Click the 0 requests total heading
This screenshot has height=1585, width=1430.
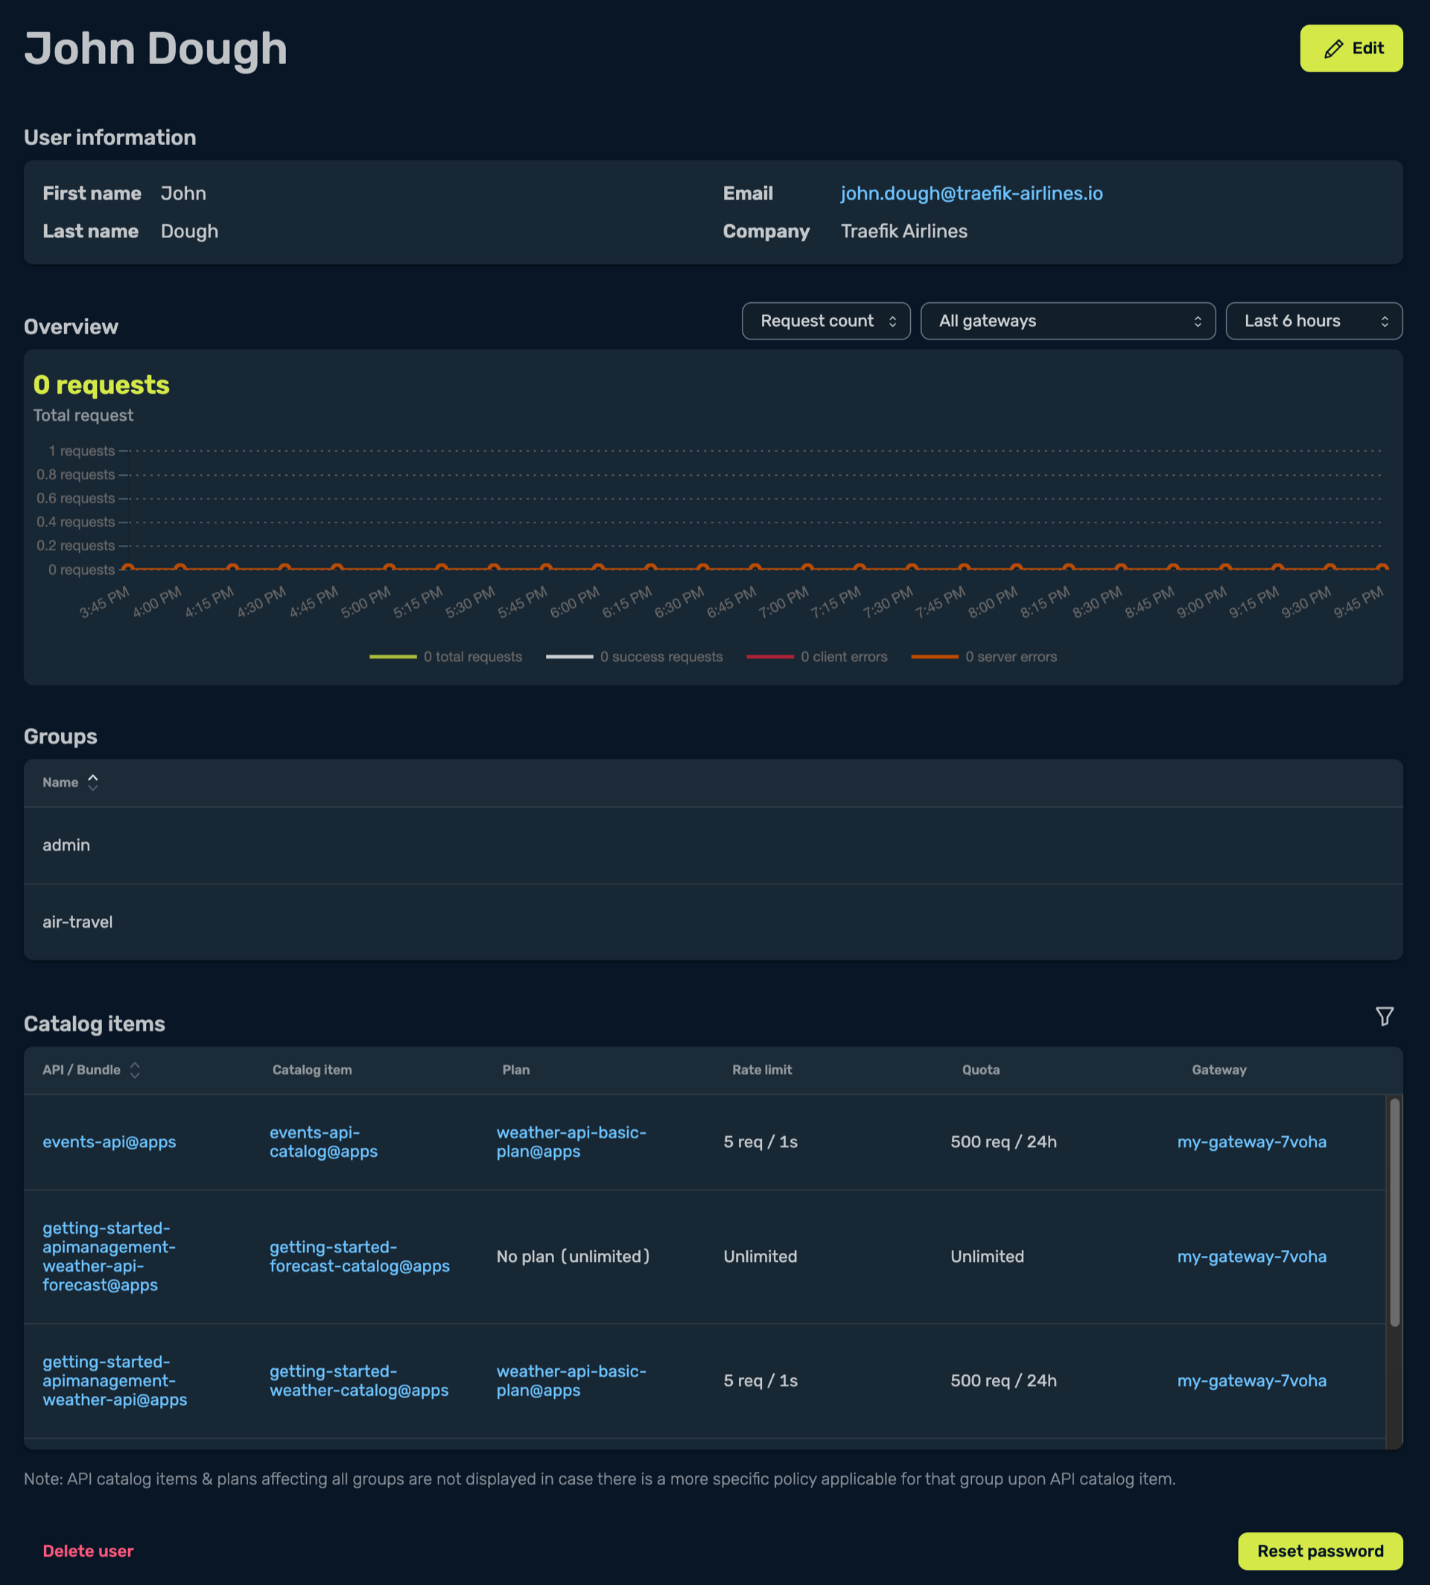101,385
